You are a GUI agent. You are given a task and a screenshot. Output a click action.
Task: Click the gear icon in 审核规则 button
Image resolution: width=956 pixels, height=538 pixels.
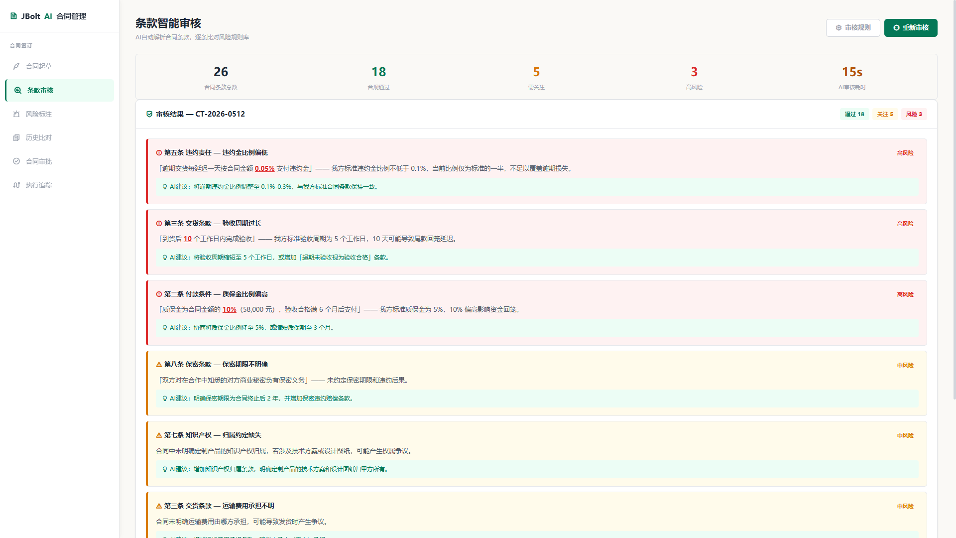click(839, 28)
